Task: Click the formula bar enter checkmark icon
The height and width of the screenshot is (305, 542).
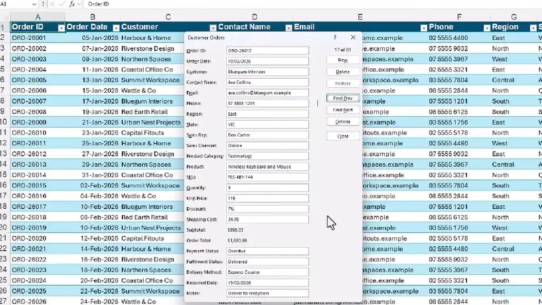Action: [62, 4]
